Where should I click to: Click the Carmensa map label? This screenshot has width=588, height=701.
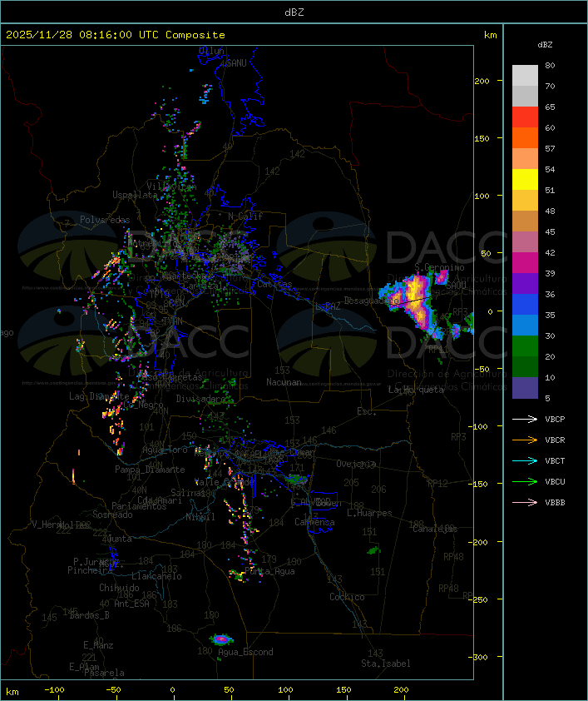314,522
